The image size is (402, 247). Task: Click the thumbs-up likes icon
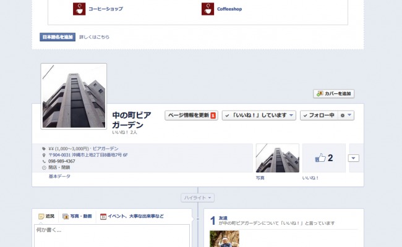[x=320, y=157]
